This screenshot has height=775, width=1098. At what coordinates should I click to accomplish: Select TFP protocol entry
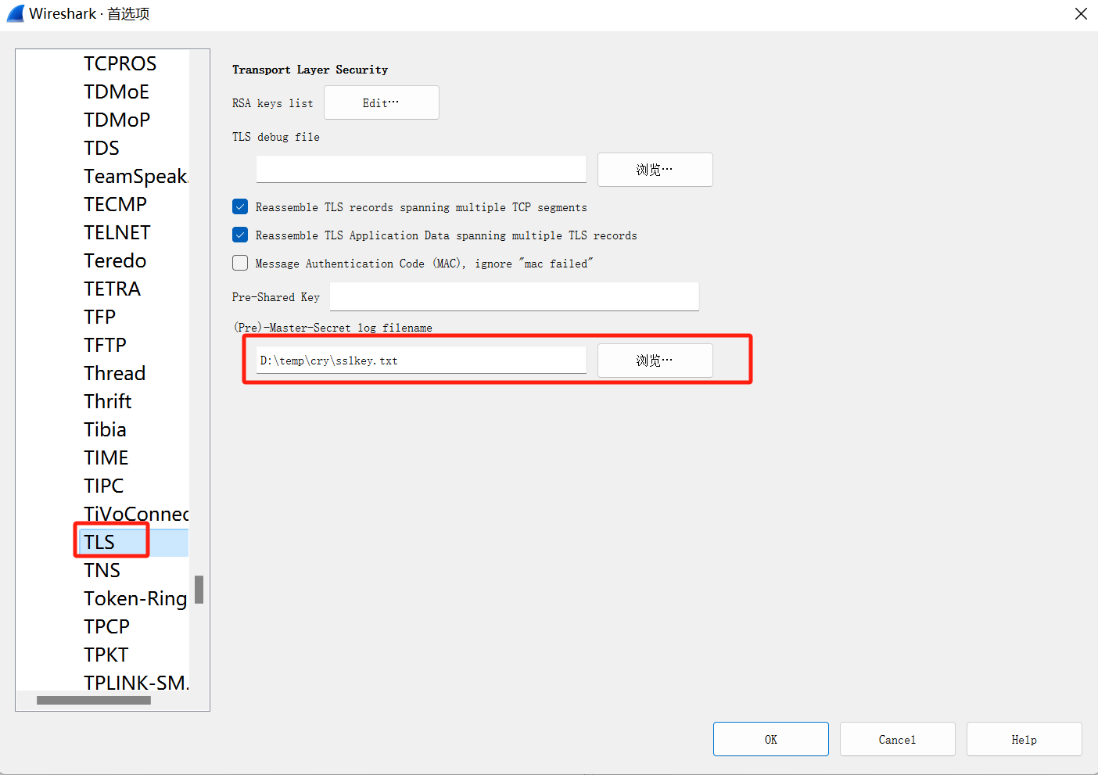click(x=100, y=317)
